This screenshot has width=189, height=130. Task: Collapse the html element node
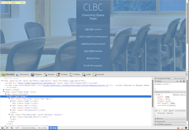(2, 81)
